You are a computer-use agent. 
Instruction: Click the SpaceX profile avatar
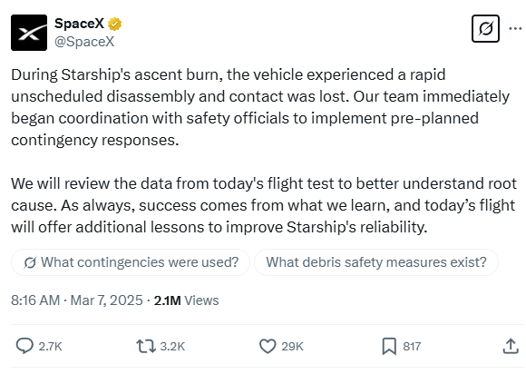coord(29,33)
